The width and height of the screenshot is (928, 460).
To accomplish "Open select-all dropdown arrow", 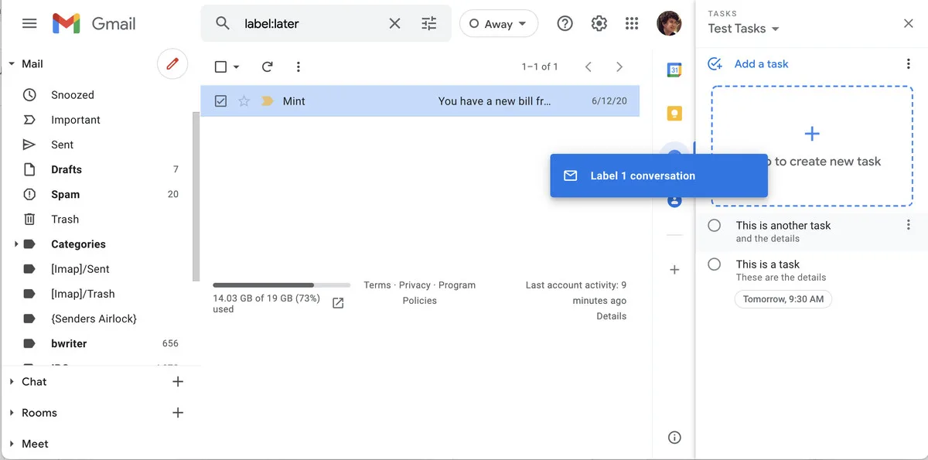I will coord(237,67).
